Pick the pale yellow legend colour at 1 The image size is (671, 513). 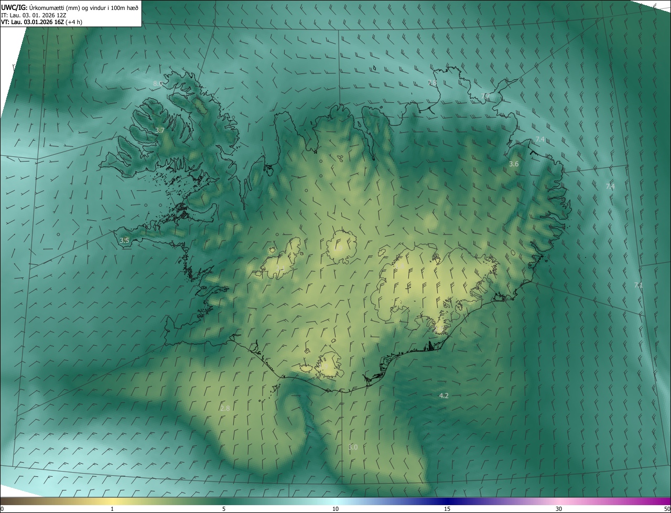(112, 501)
